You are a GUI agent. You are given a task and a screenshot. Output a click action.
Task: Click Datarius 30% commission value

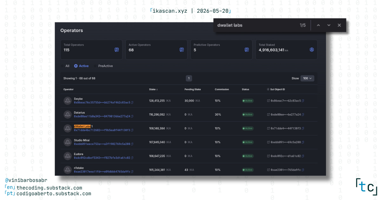pyautogui.click(x=218, y=115)
